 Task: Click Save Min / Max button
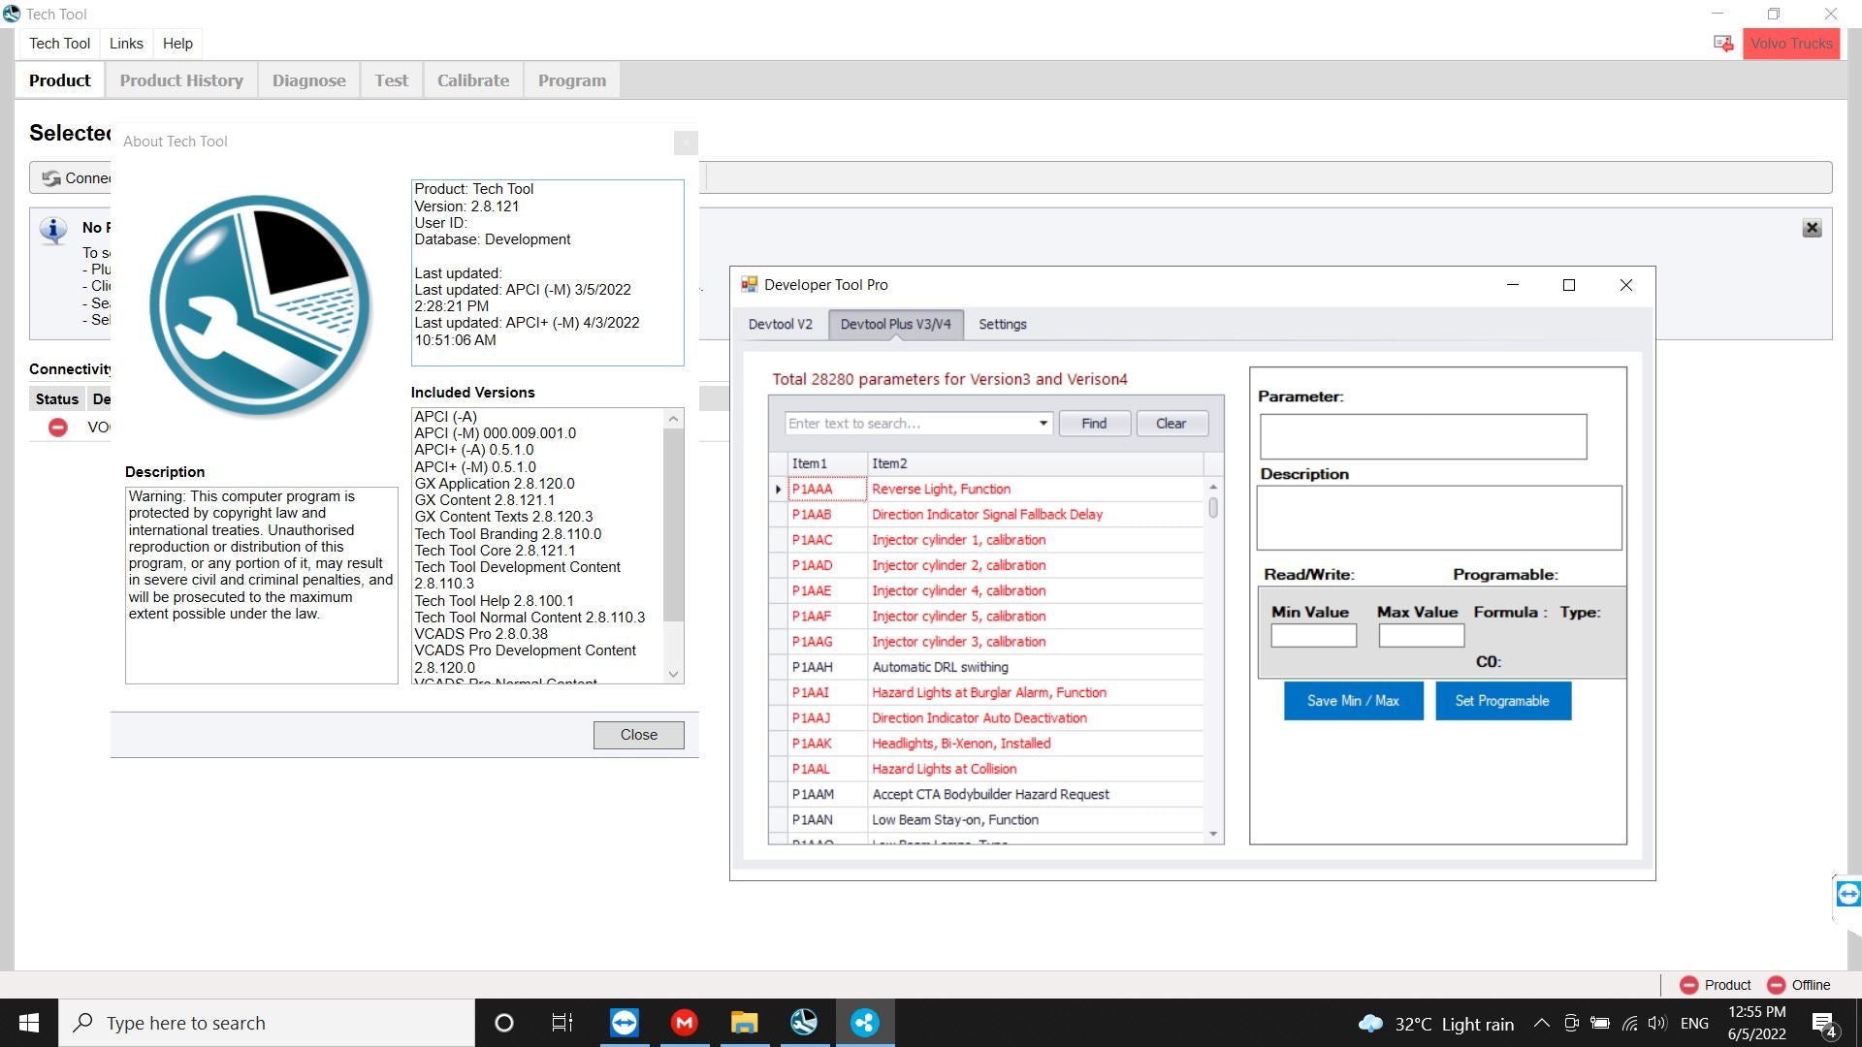(1353, 701)
